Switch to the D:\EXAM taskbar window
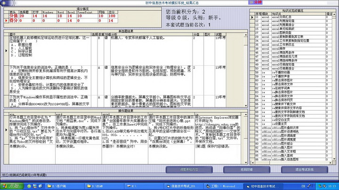Image resolution: width=339 pixels, height=190 pixels. point(104,186)
